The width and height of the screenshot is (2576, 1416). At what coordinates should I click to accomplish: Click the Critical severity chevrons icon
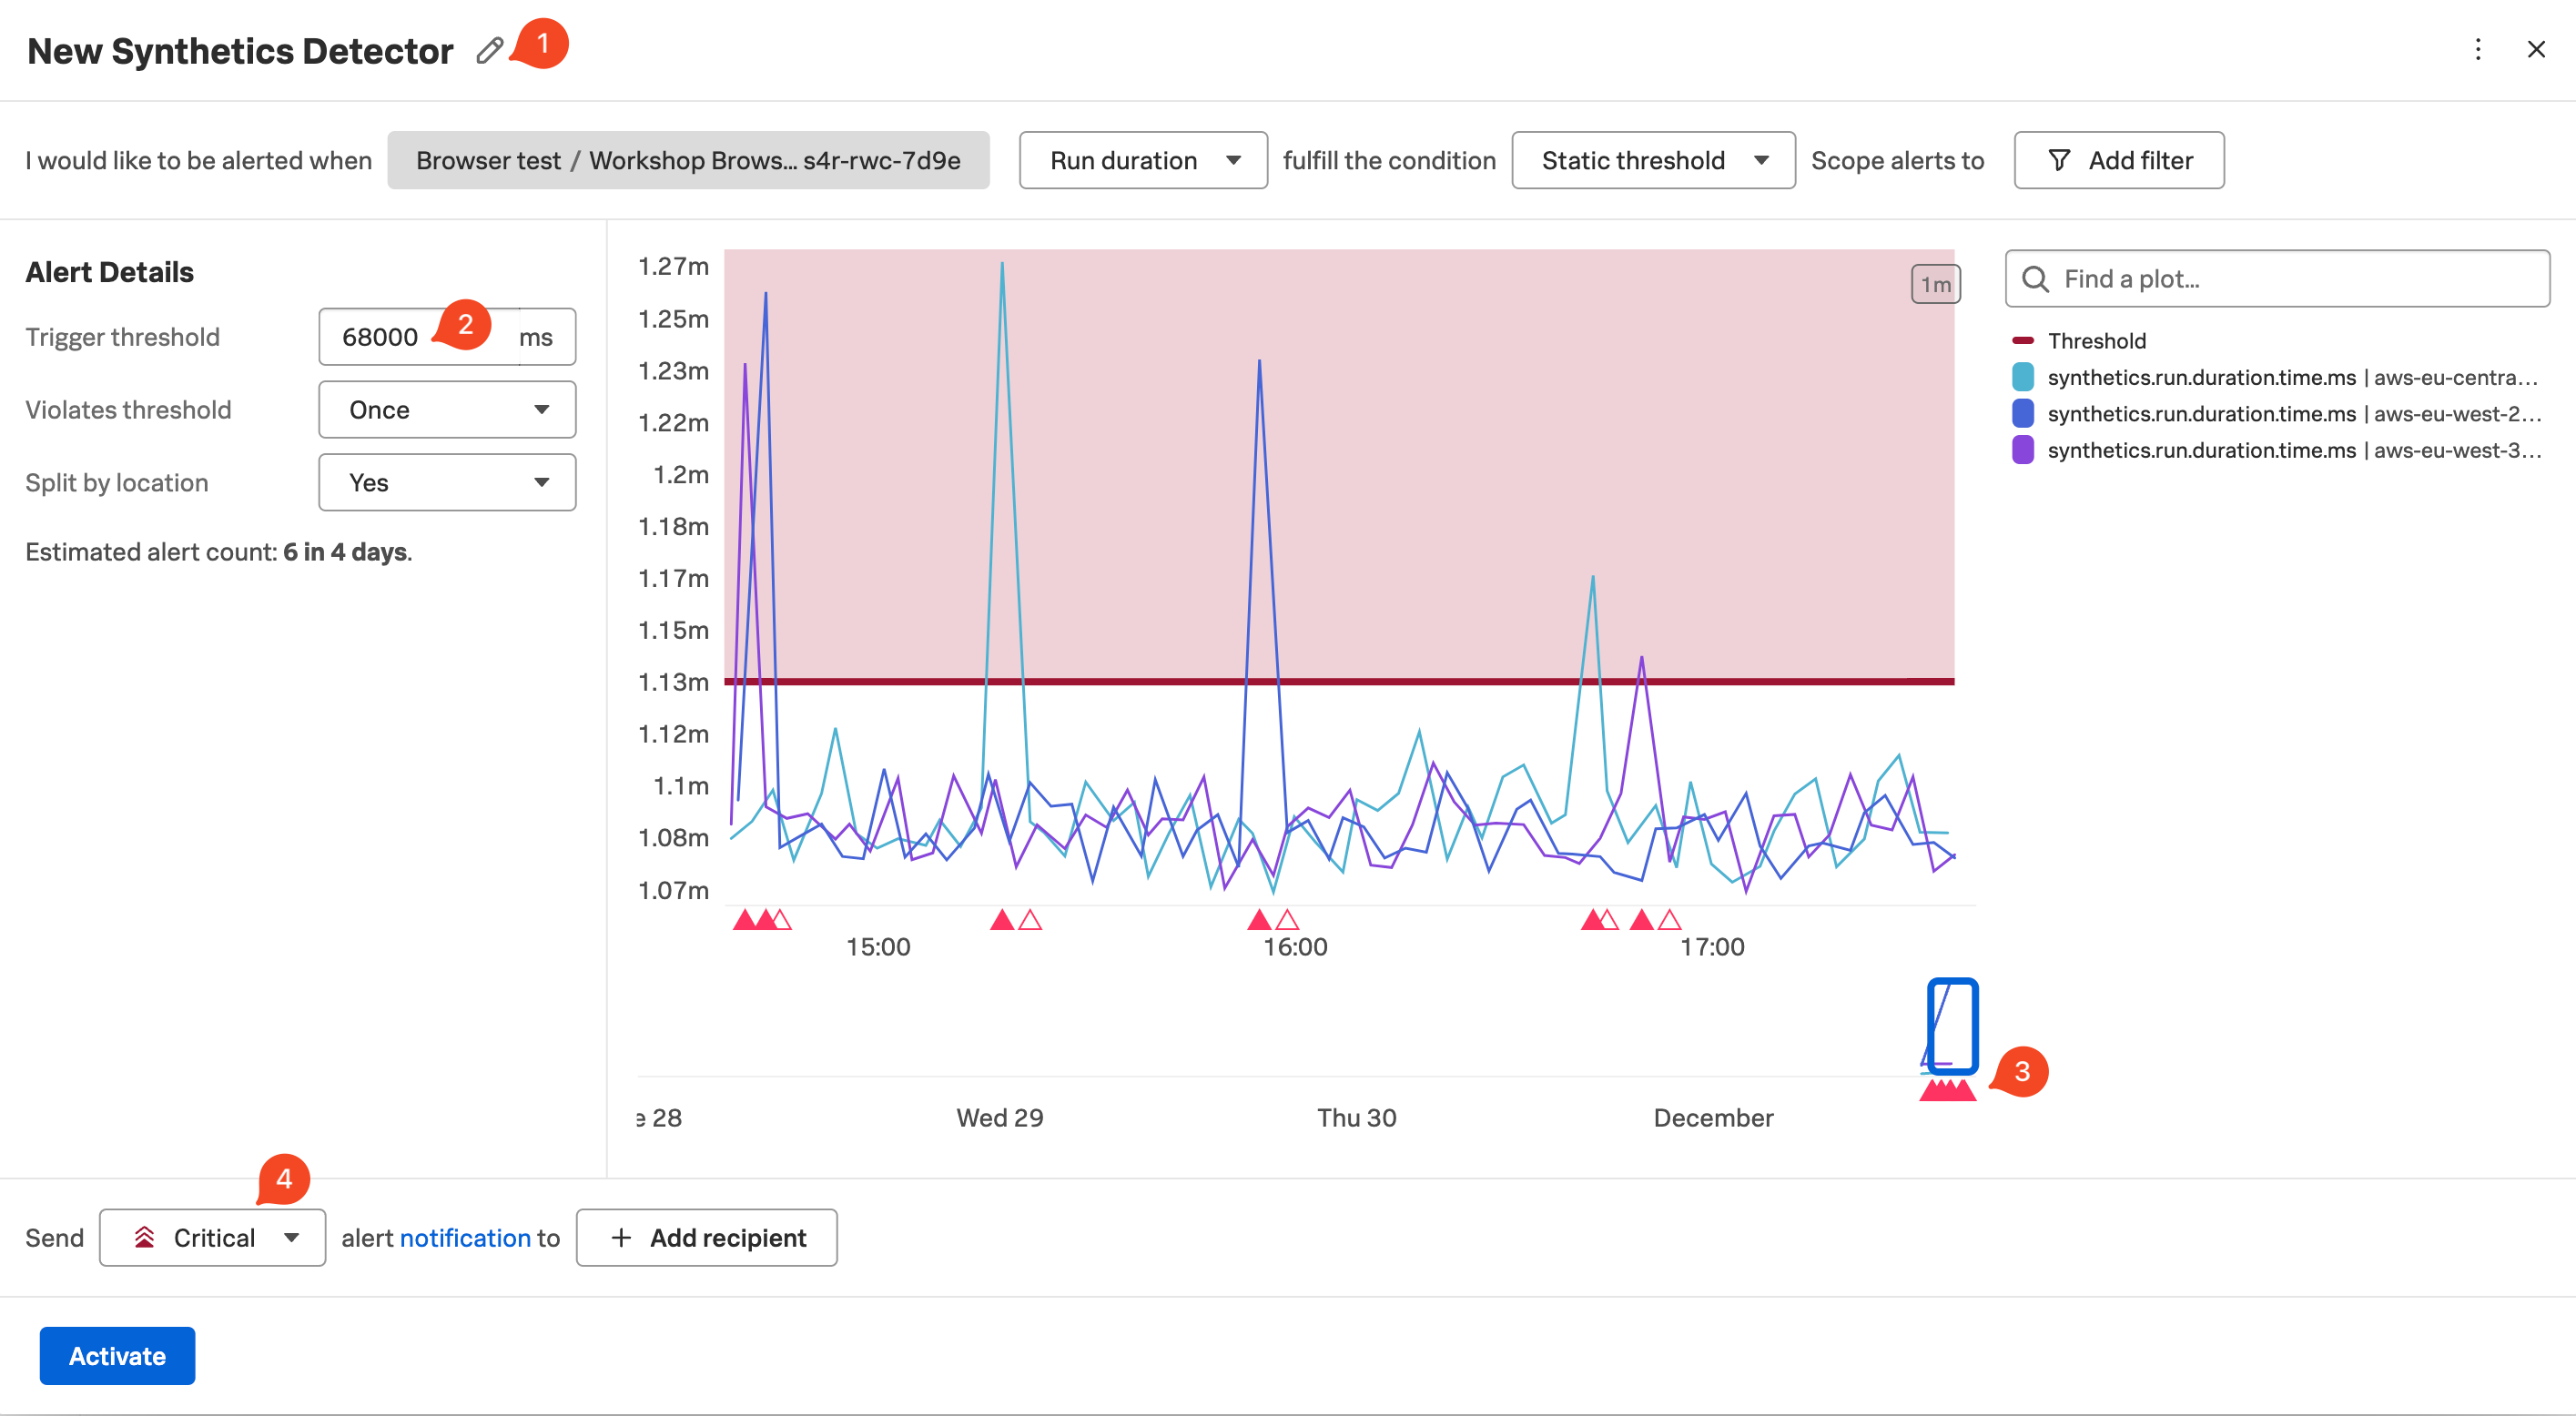pos(145,1238)
